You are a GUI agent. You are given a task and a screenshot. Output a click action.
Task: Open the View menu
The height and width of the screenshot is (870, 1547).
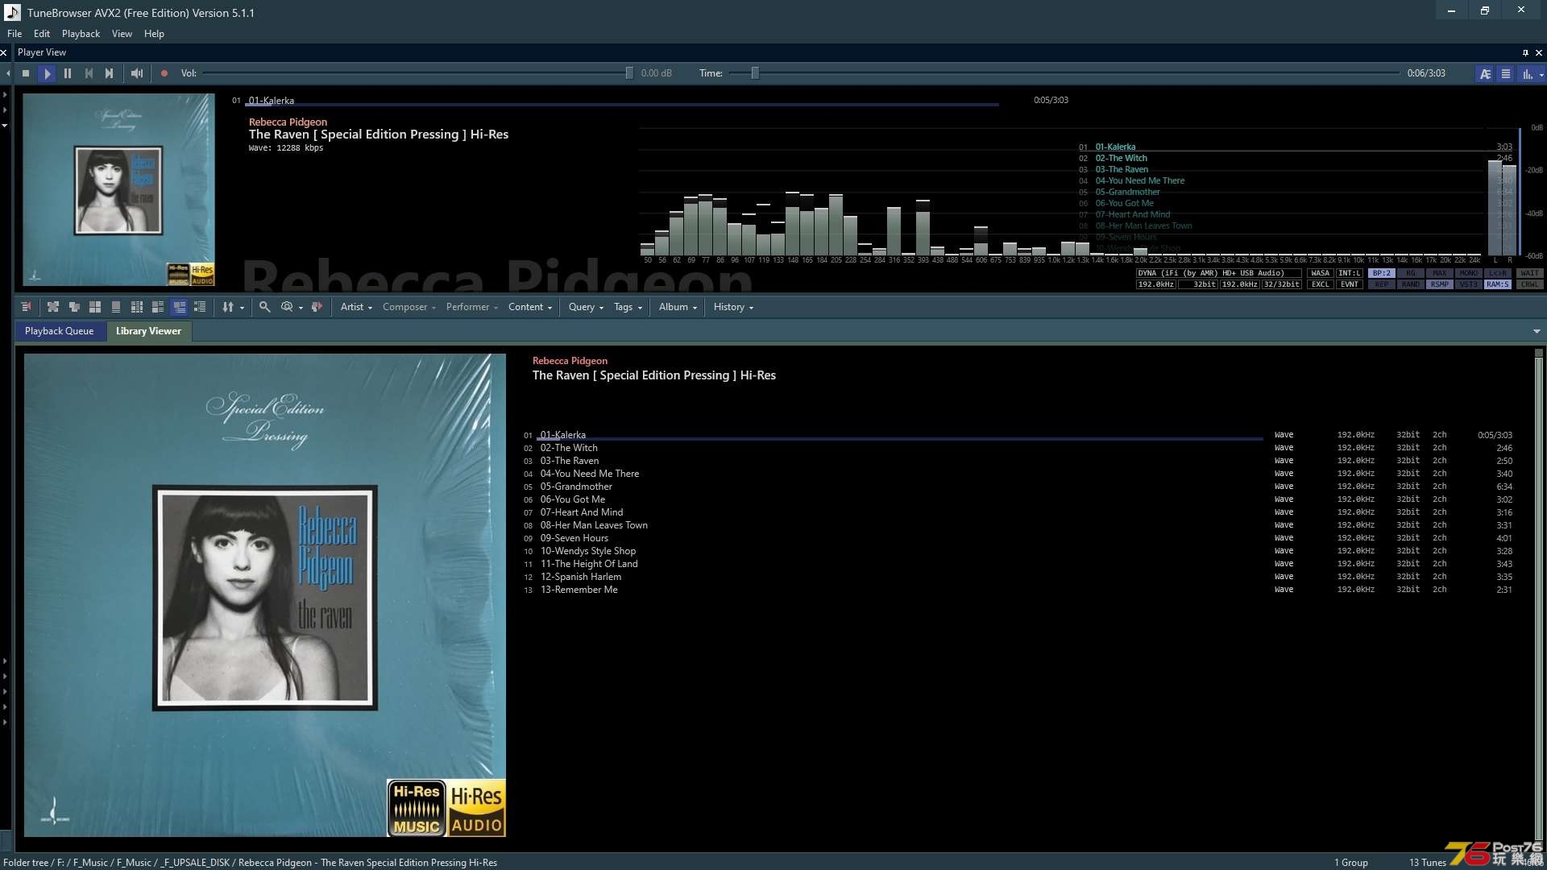point(122,34)
